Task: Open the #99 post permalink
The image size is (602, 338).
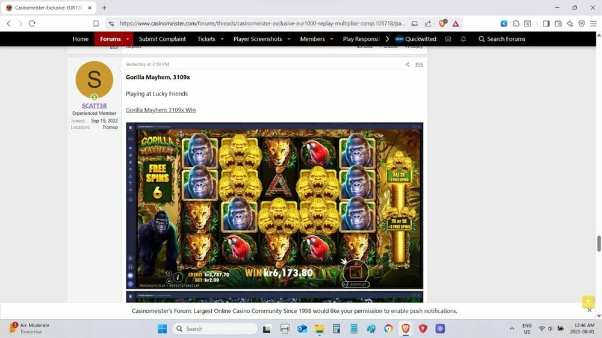Action: click(x=419, y=64)
